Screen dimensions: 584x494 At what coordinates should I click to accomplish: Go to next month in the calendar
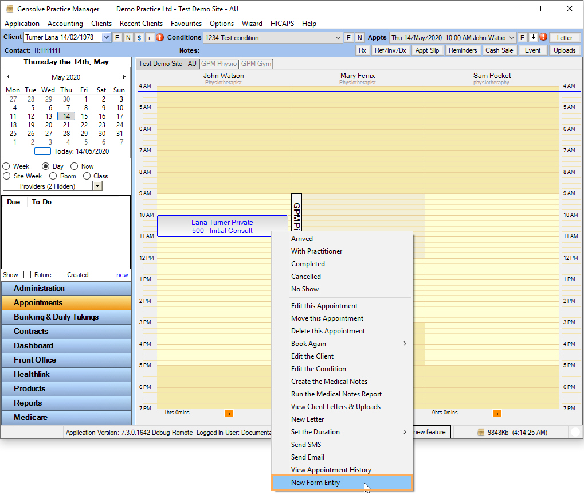coord(124,77)
